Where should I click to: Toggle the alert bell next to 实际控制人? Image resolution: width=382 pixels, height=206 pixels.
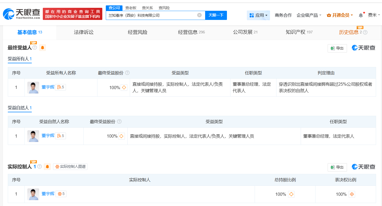tap(47, 167)
